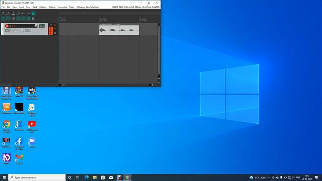Toggle snap toolbar icon
Image resolution: width=322 pixels, height=181 pixels.
pos(28,18)
